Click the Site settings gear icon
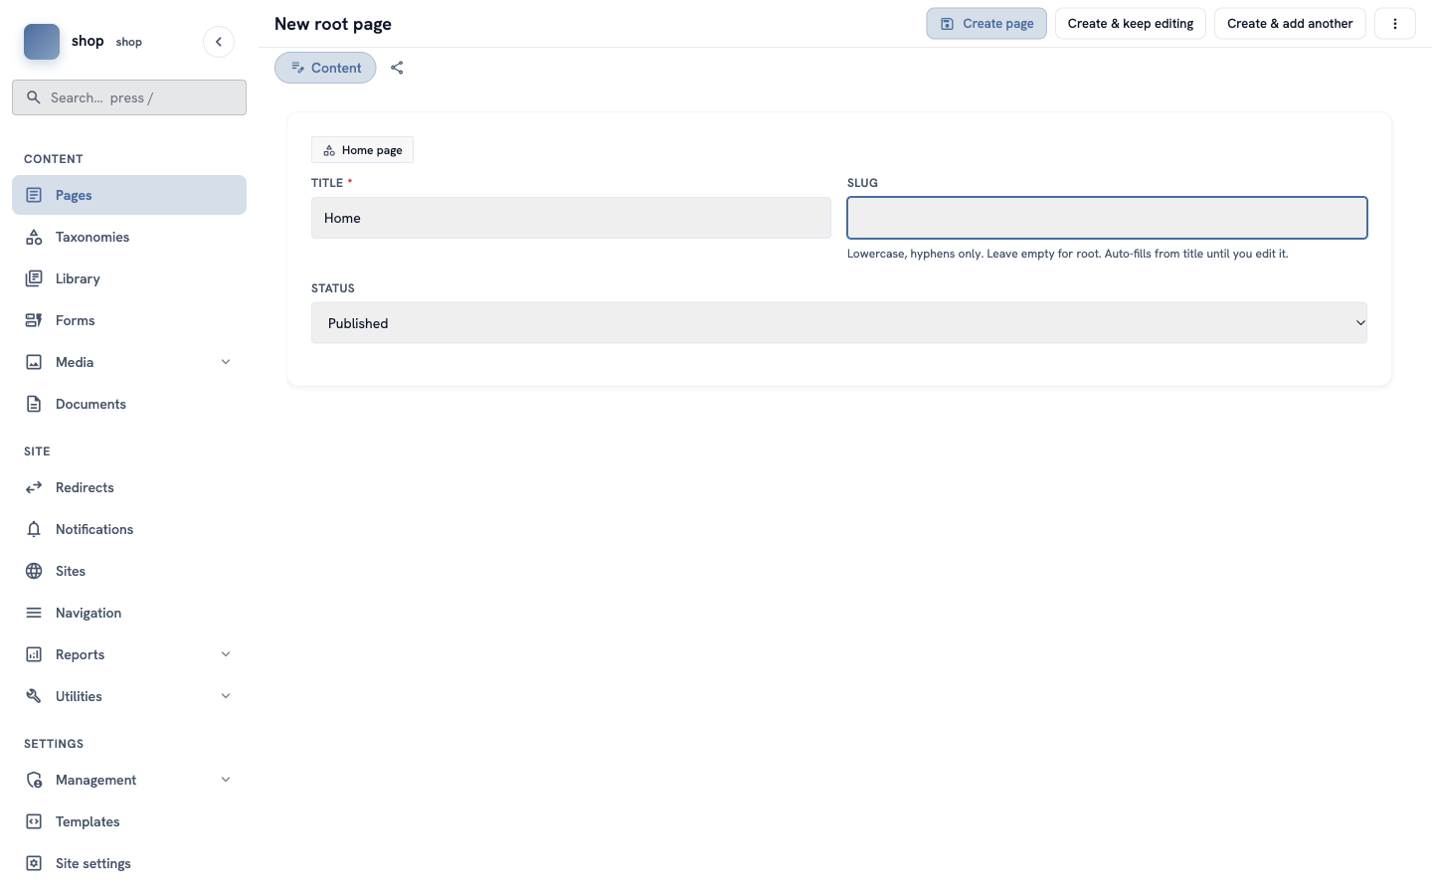 [x=34, y=863]
